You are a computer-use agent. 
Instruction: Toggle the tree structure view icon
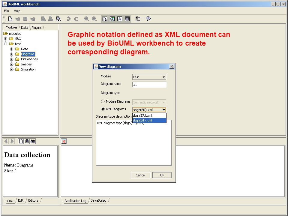point(105,19)
